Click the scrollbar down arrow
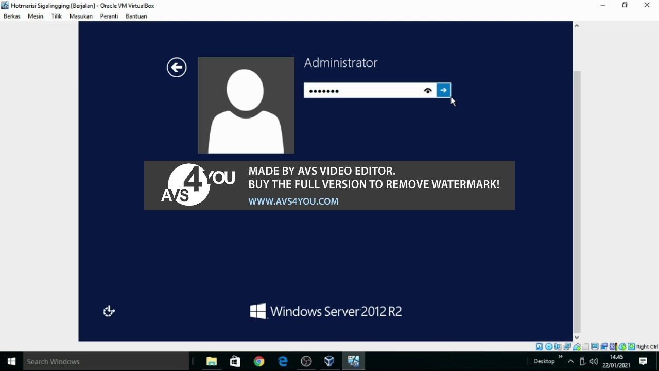659x371 pixels. 577,337
